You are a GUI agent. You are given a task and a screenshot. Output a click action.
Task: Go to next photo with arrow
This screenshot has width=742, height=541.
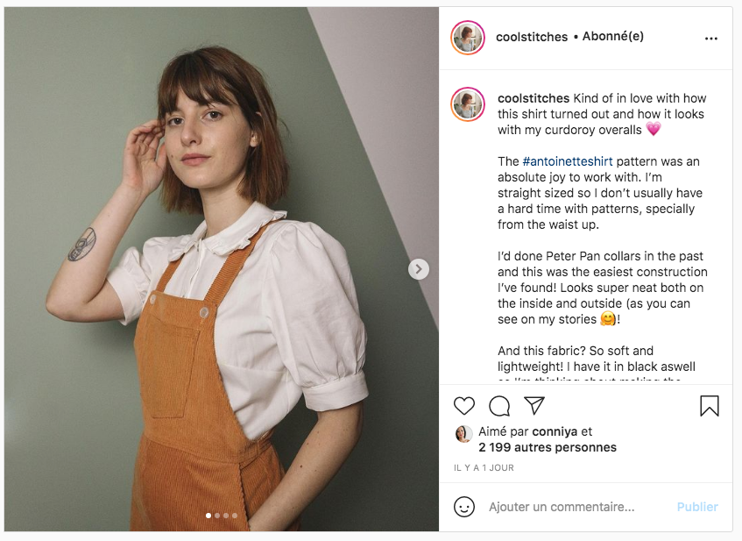(419, 269)
